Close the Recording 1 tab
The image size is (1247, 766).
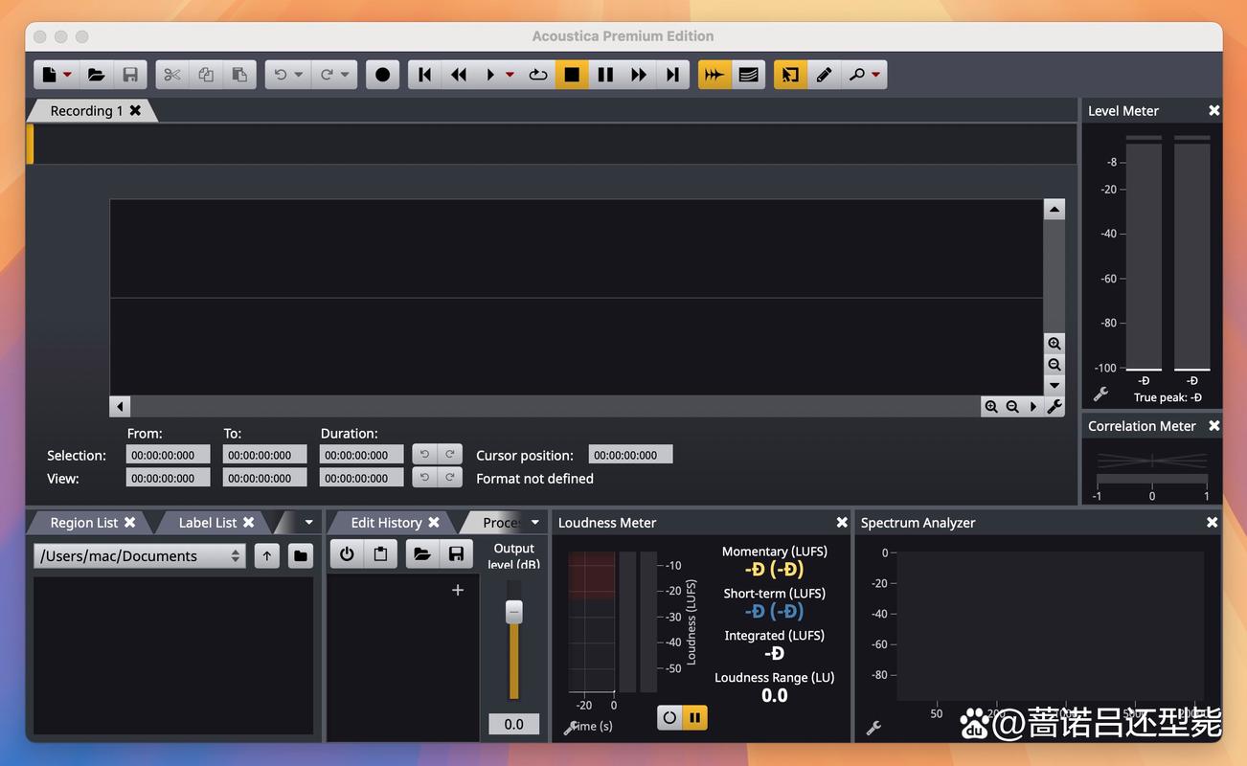tap(135, 110)
